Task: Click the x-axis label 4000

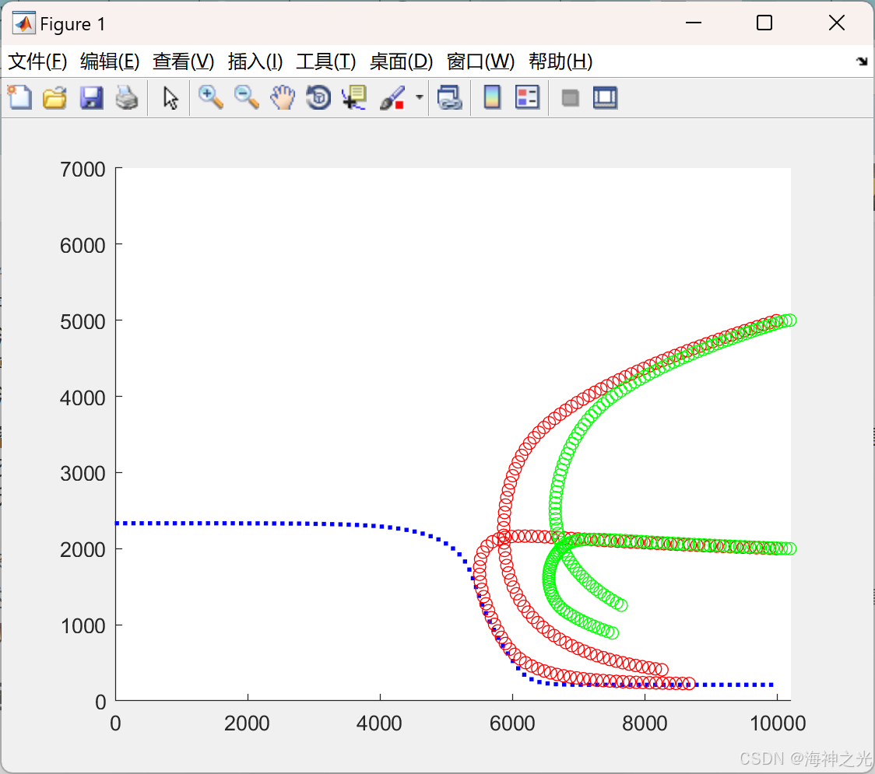Action: (x=379, y=723)
